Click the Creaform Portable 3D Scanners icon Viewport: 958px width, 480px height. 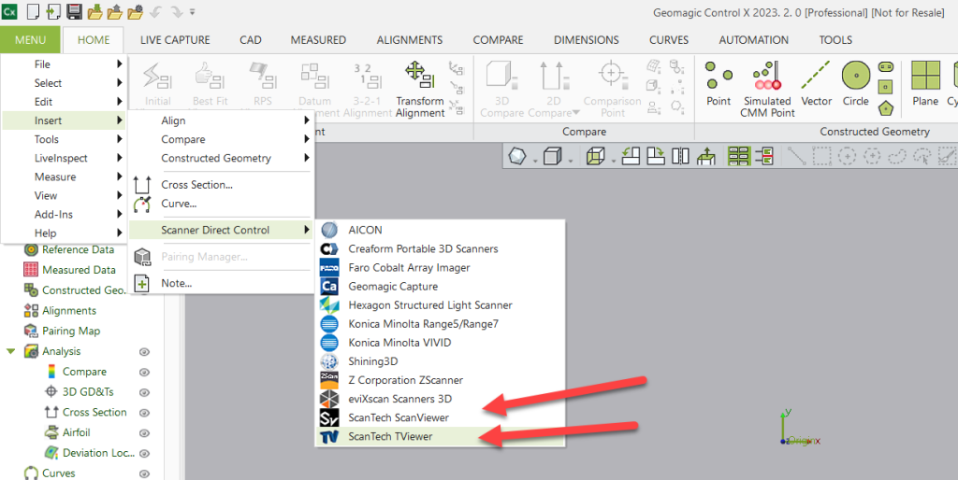(329, 248)
